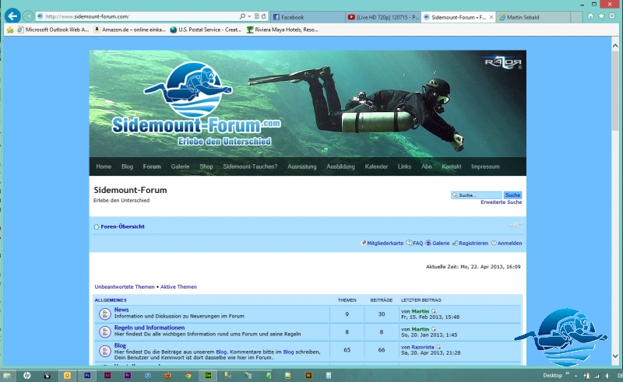Open Ausbildung navigation item
The height and width of the screenshot is (382, 623).
click(340, 166)
